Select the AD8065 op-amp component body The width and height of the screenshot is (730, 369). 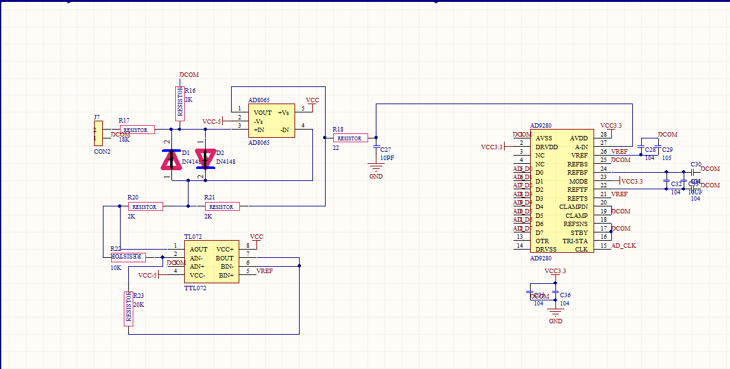pos(272,121)
